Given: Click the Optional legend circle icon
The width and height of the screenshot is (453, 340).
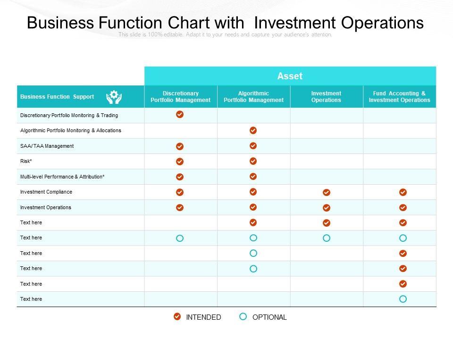Looking at the screenshot, I should tap(243, 317).
